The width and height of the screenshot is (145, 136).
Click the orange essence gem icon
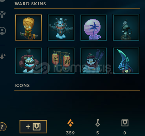tap(70, 123)
